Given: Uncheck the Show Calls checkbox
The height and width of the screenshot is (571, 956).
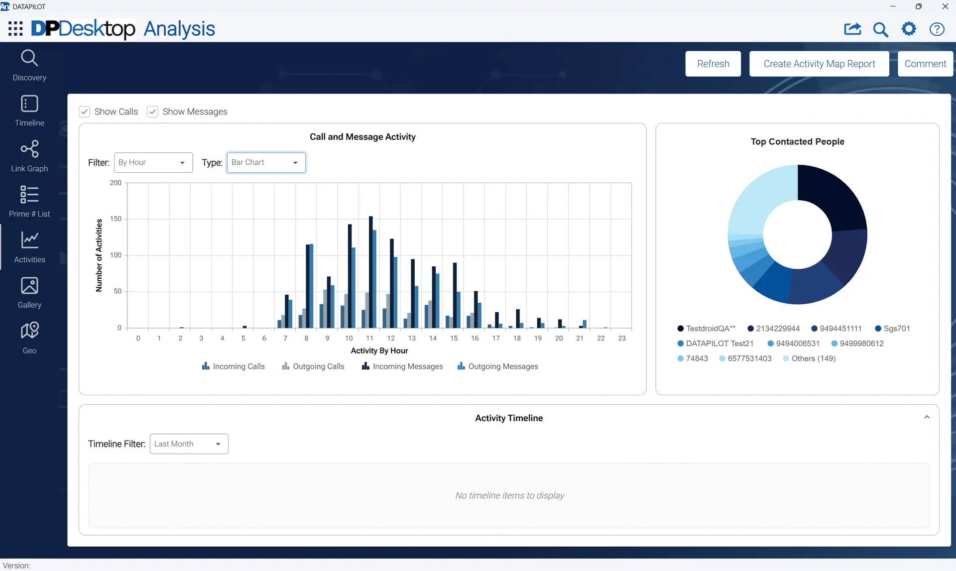Looking at the screenshot, I should 85,112.
